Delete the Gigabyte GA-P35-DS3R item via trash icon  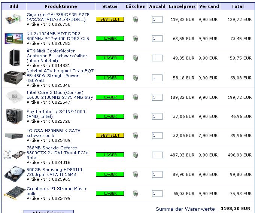[x=136, y=19]
